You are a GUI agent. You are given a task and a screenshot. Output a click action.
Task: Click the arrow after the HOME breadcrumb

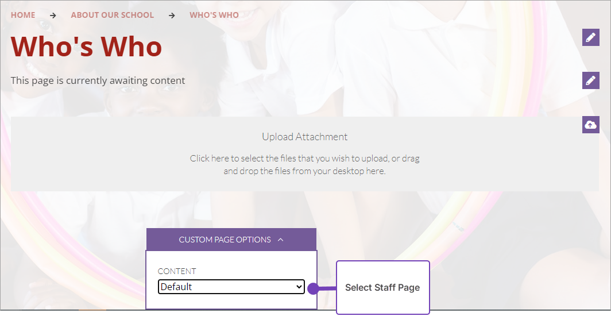(53, 16)
